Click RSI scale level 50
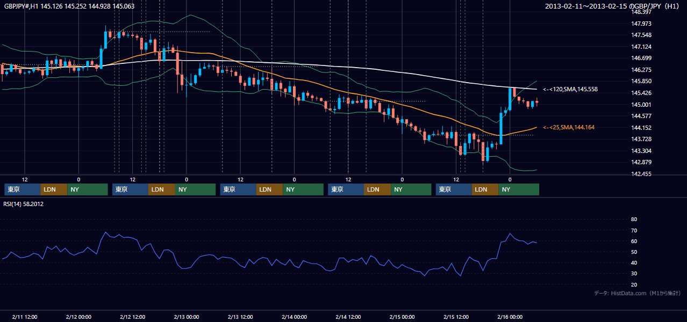The height and width of the screenshot is (322, 687). pyautogui.click(x=634, y=252)
